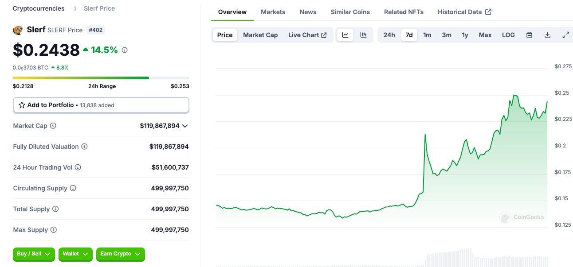The image size is (573, 267).
Task: Expand the chart to fullscreen
Action: tap(565, 35)
